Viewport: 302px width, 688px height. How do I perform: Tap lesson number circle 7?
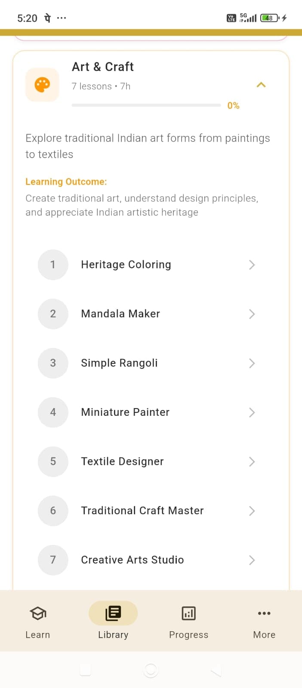(x=53, y=560)
